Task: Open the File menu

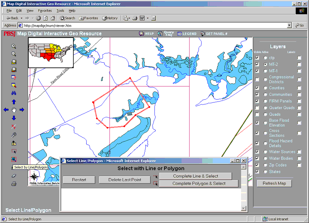Action: 9,11
